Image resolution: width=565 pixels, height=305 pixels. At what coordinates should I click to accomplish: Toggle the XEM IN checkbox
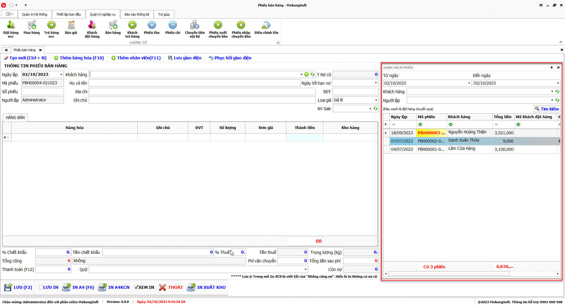click(x=137, y=287)
